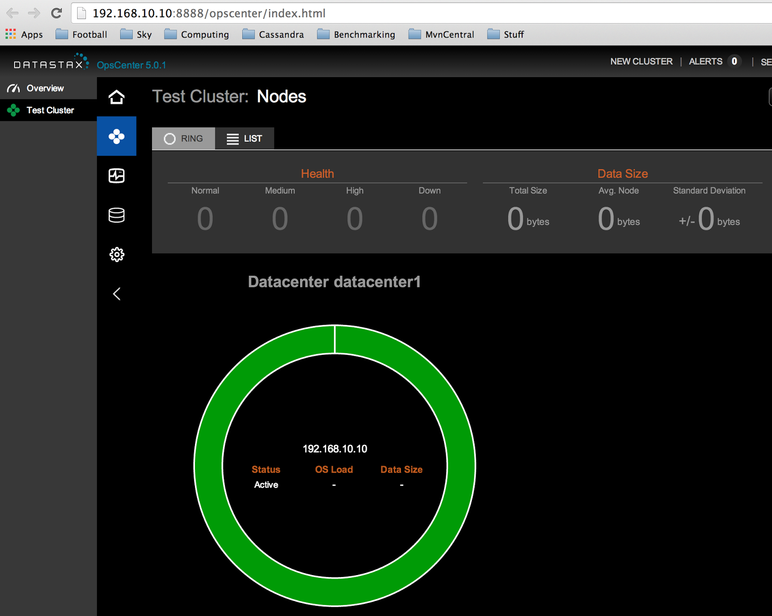Click the page icon in address bar

[82, 13]
